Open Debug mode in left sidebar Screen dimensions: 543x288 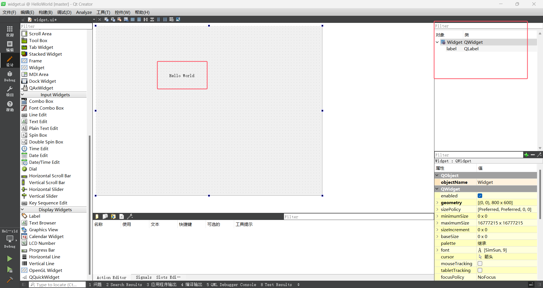pyautogui.click(x=10, y=76)
